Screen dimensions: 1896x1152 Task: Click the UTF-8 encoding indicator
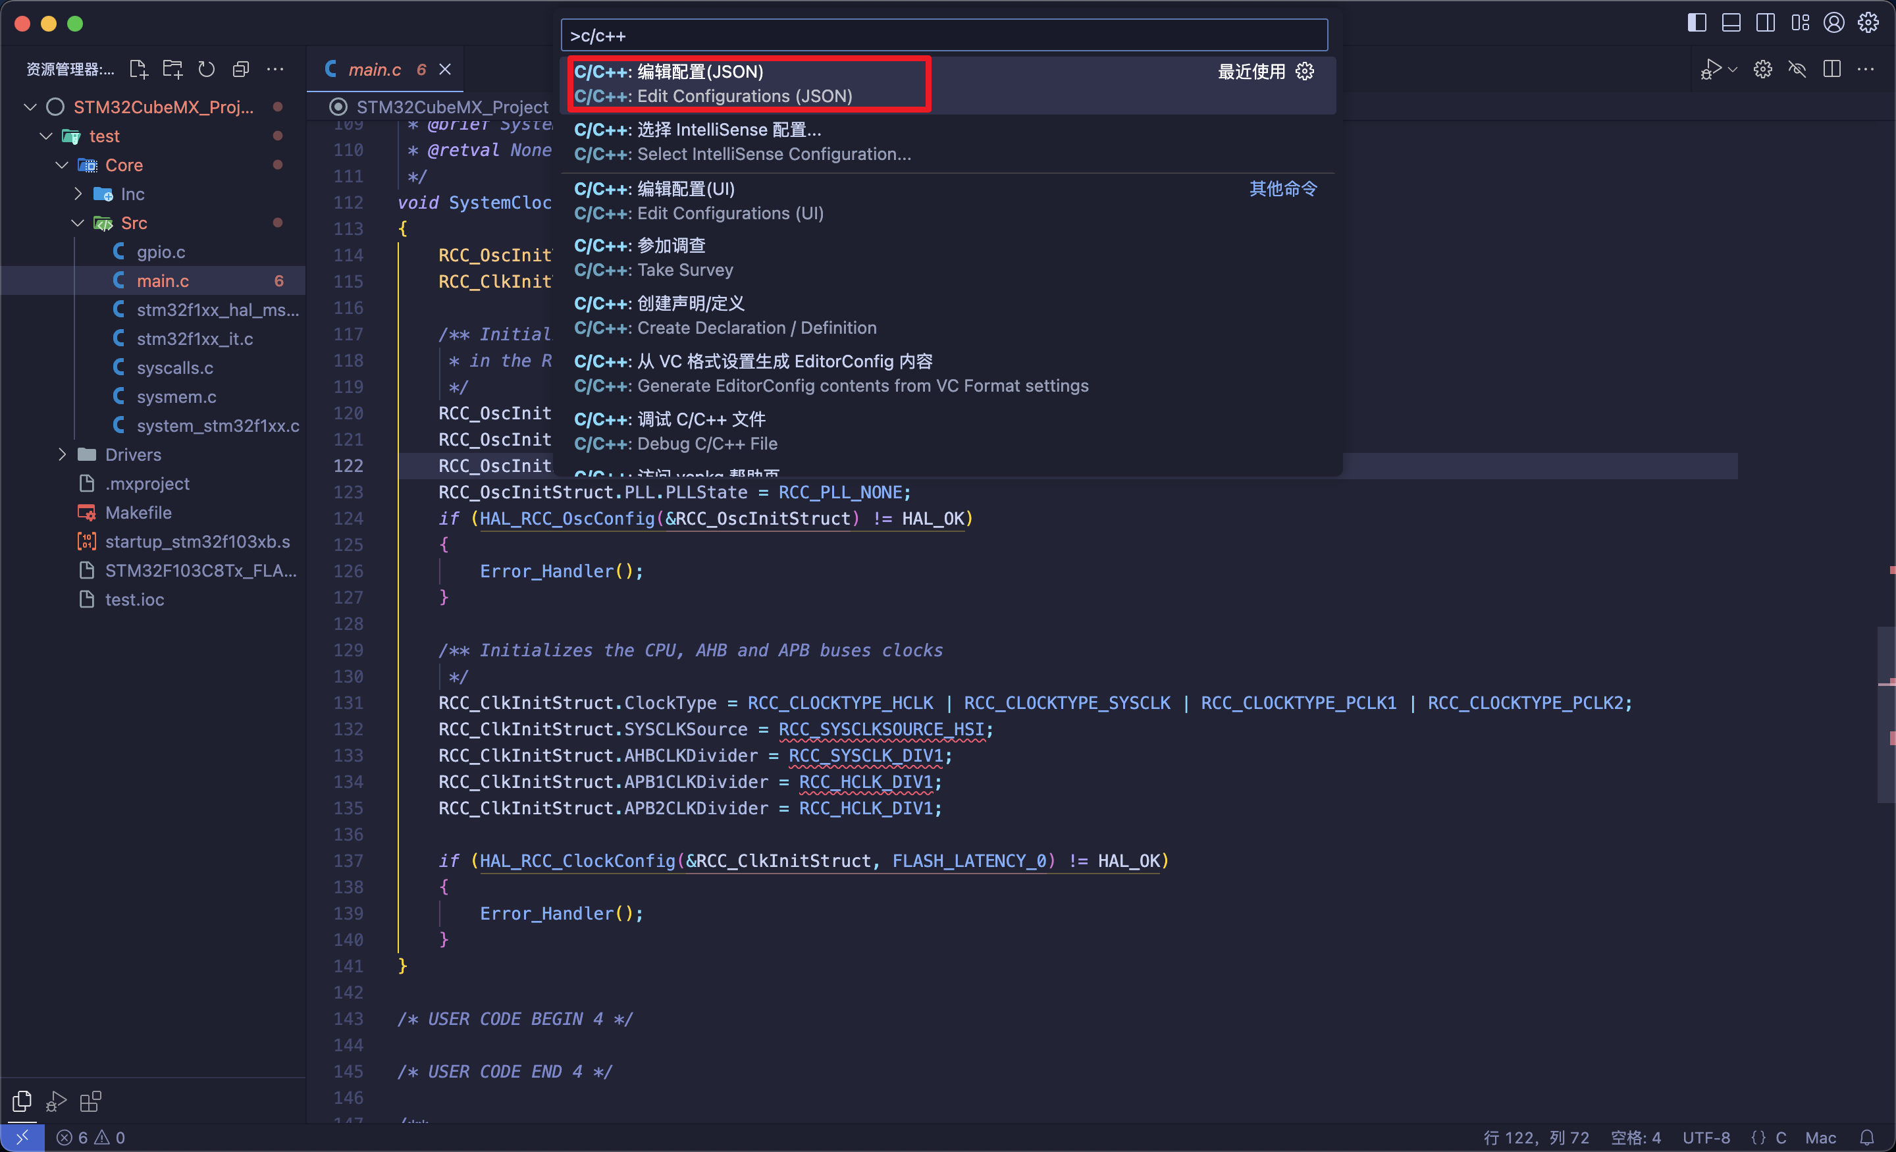tap(1705, 1137)
